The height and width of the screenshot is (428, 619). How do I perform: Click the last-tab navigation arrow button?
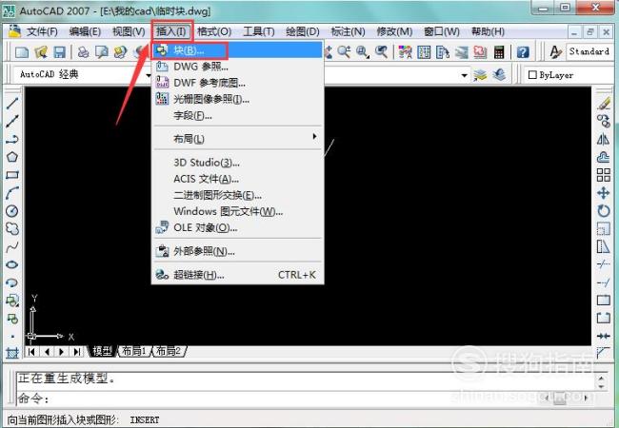click(x=77, y=351)
